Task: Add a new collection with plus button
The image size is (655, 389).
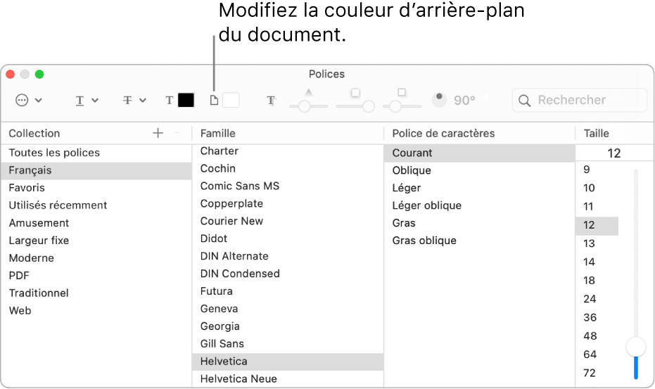Action: coord(158,133)
